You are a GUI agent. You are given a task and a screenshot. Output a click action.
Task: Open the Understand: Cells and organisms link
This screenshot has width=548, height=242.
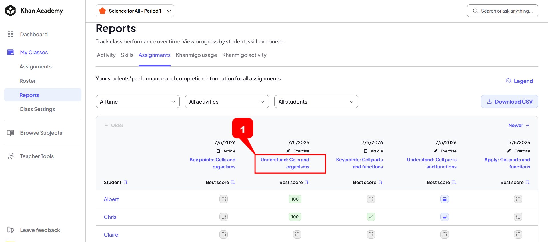[x=285, y=163]
